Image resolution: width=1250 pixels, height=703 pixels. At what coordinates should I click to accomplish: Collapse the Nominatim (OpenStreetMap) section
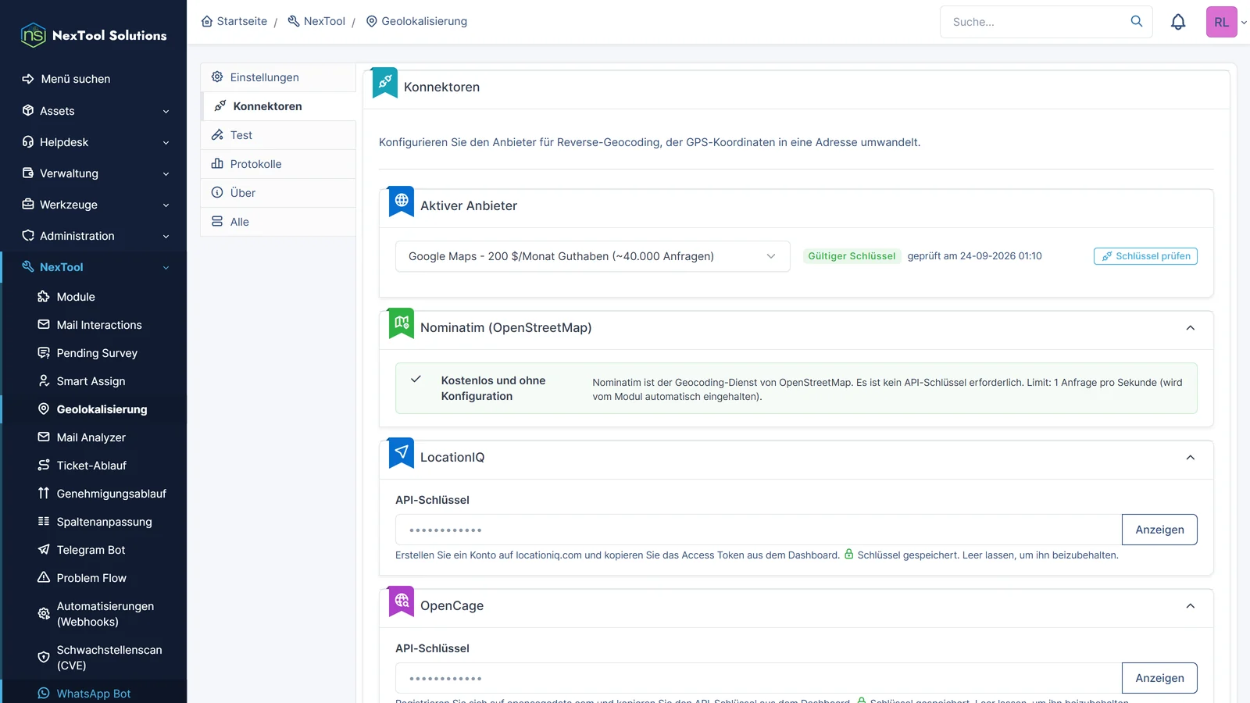(x=1191, y=328)
